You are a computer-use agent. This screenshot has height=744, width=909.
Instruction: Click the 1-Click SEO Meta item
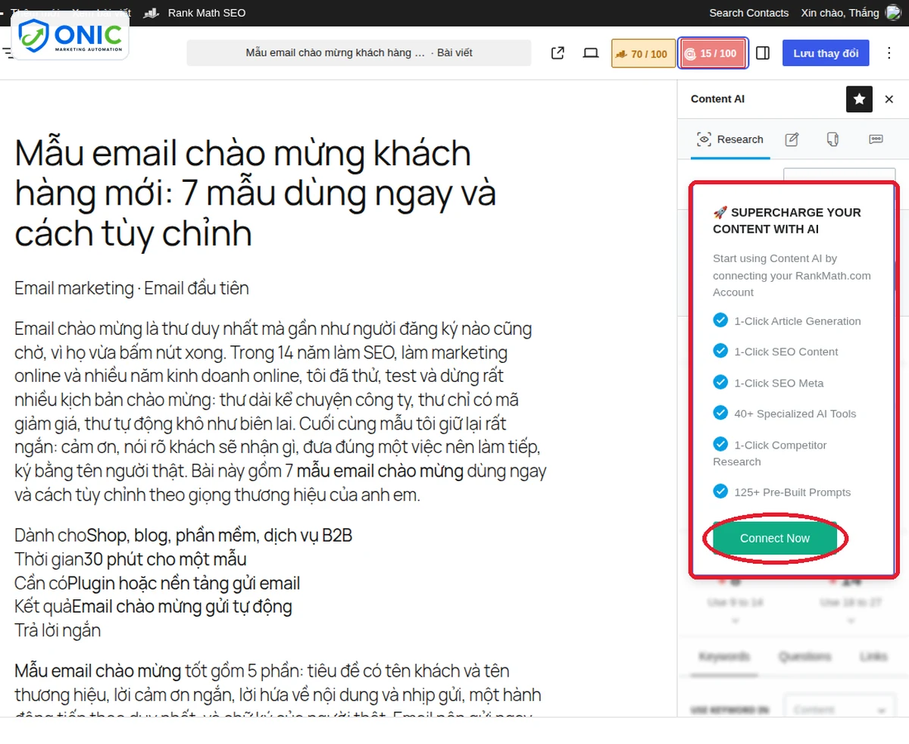click(x=768, y=383)
